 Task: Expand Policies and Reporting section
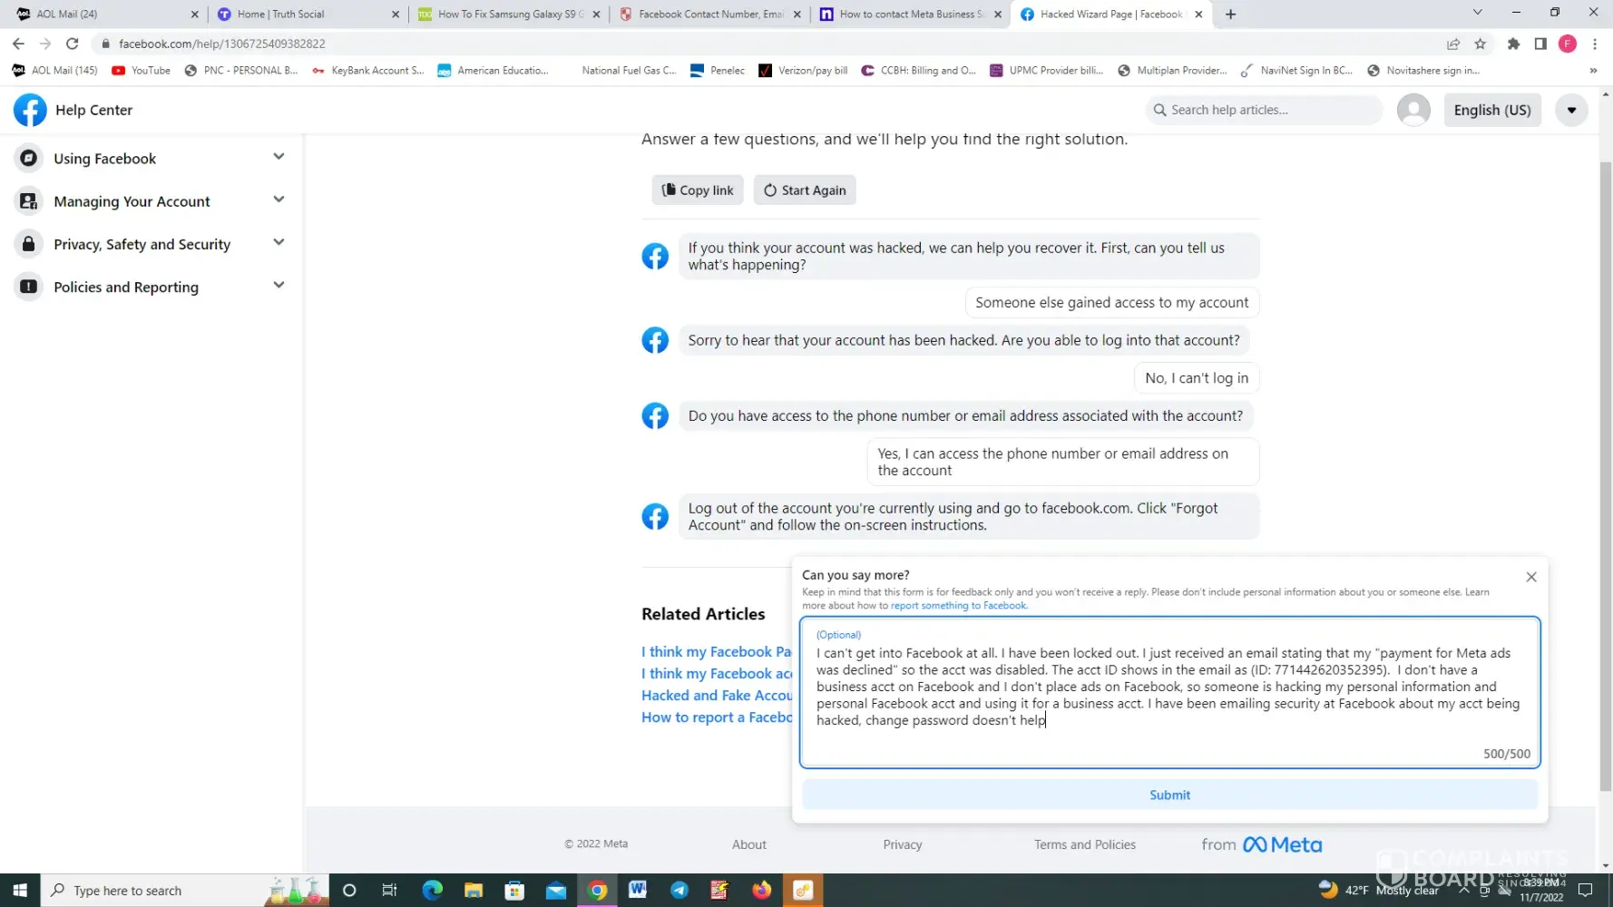click(279, 286)
